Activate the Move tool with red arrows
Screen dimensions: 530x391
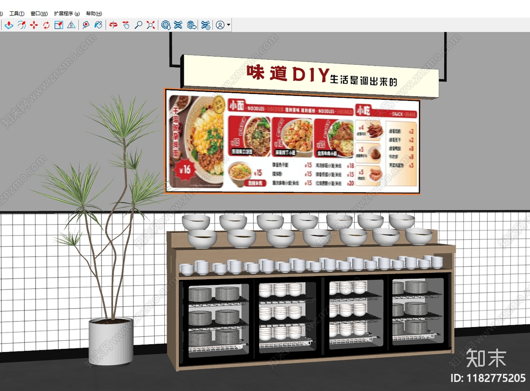34,25
